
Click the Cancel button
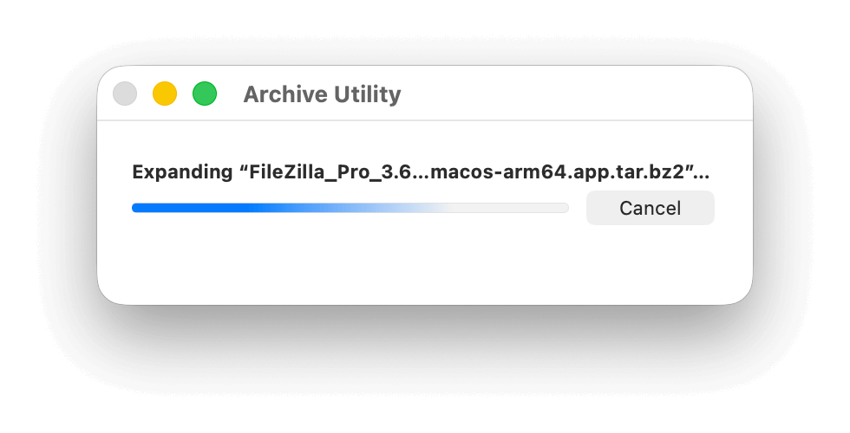coord(650,208)
